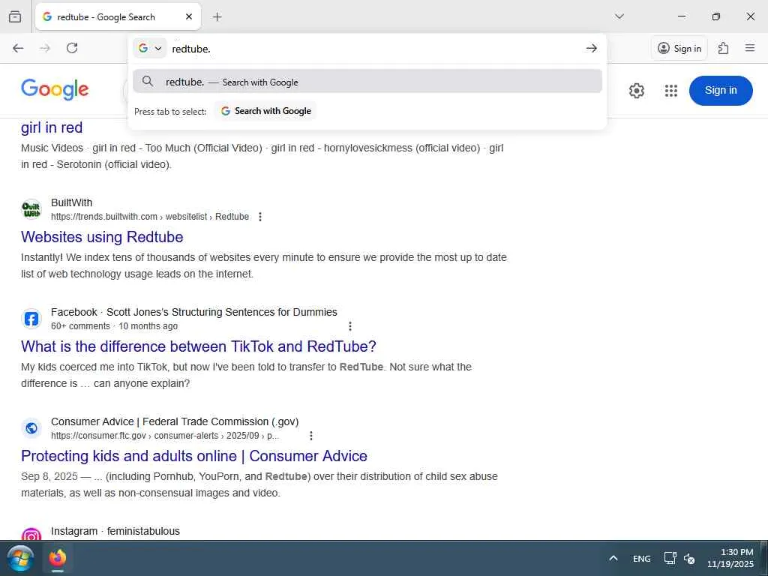
Task: Go back to previous page
Action: pyautogui.click(x=18, y=48)
